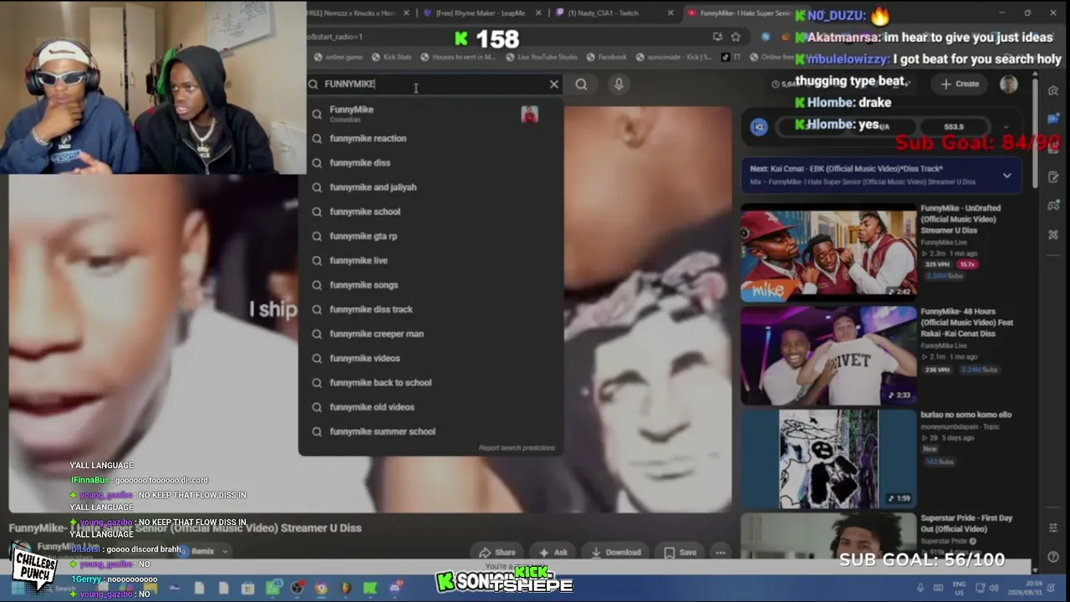Screen dimensions: 1070x602
Task: Open 'FunnyMike- 48 Hours' video title
Action: click(x=967, y=323)
